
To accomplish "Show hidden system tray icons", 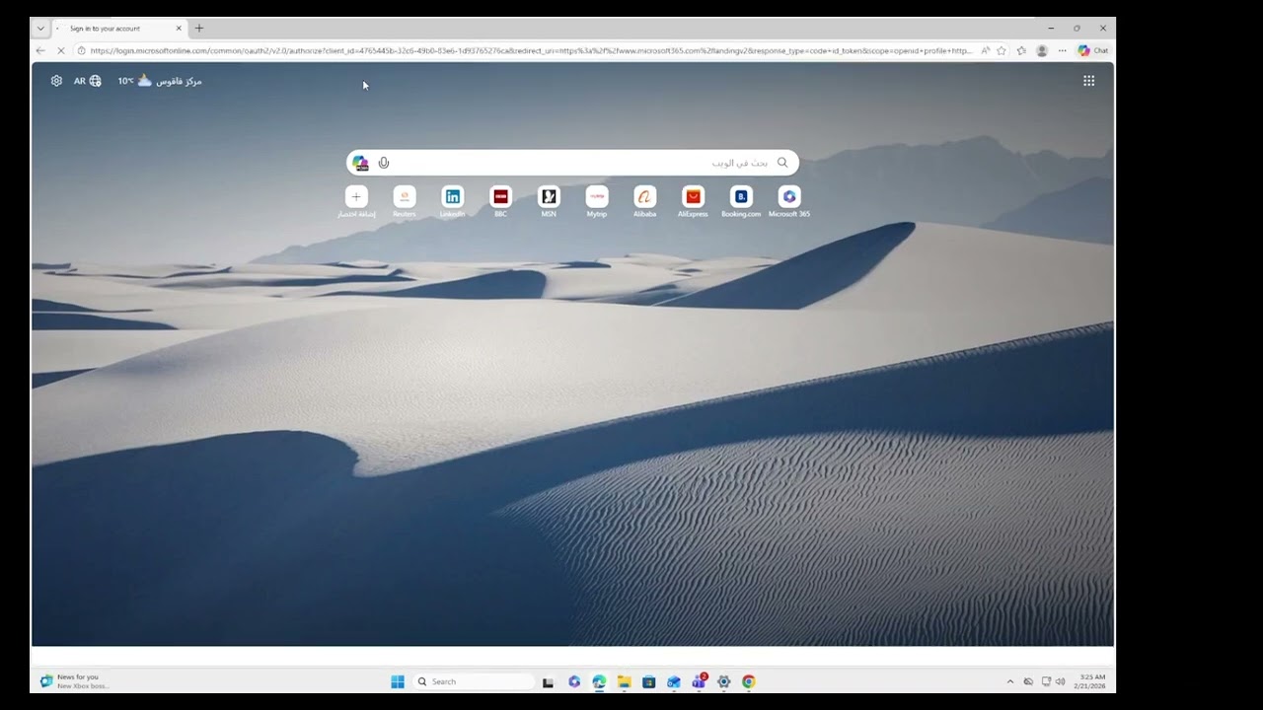I will tap(1009, 681).
